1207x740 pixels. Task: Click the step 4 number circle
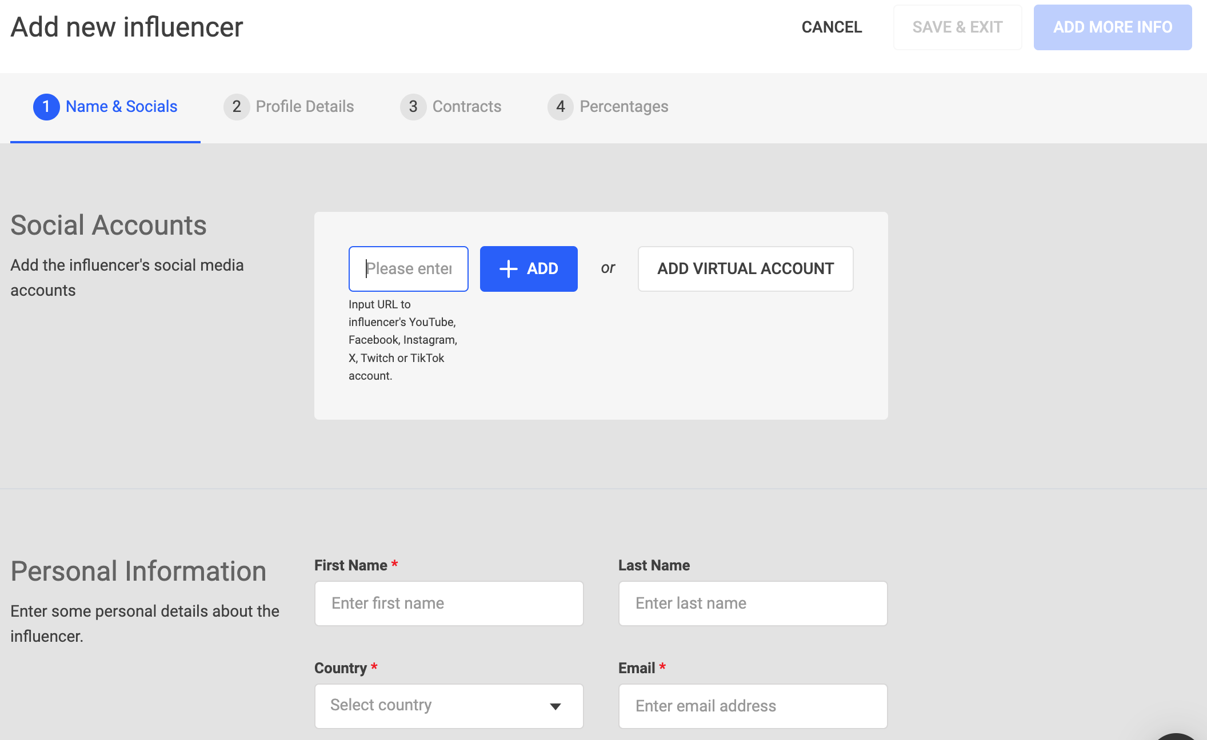click(x=560, y=107)
